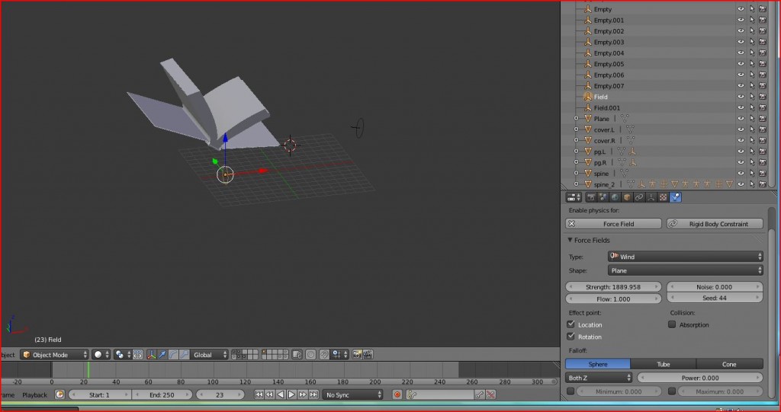Open the Object Mode selector dropdown

[54, 355]
